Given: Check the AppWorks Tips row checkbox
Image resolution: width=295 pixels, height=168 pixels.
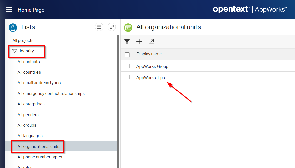Looking at the screenshot, I should 127,77.
